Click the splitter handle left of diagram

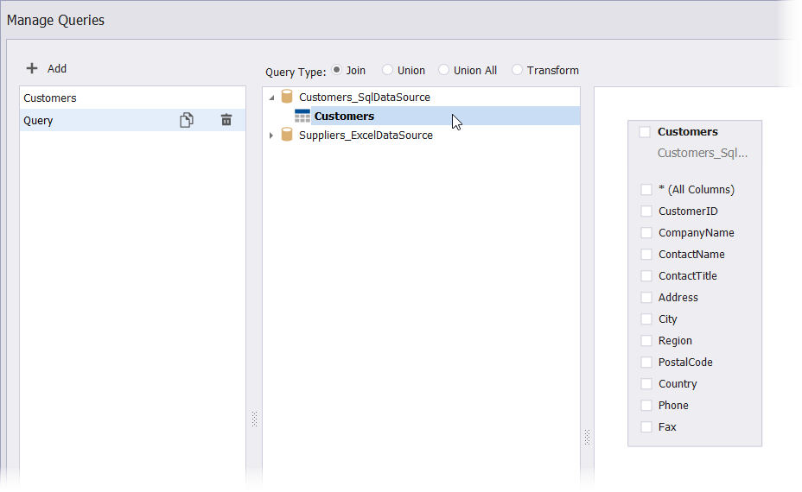point(587,437)
